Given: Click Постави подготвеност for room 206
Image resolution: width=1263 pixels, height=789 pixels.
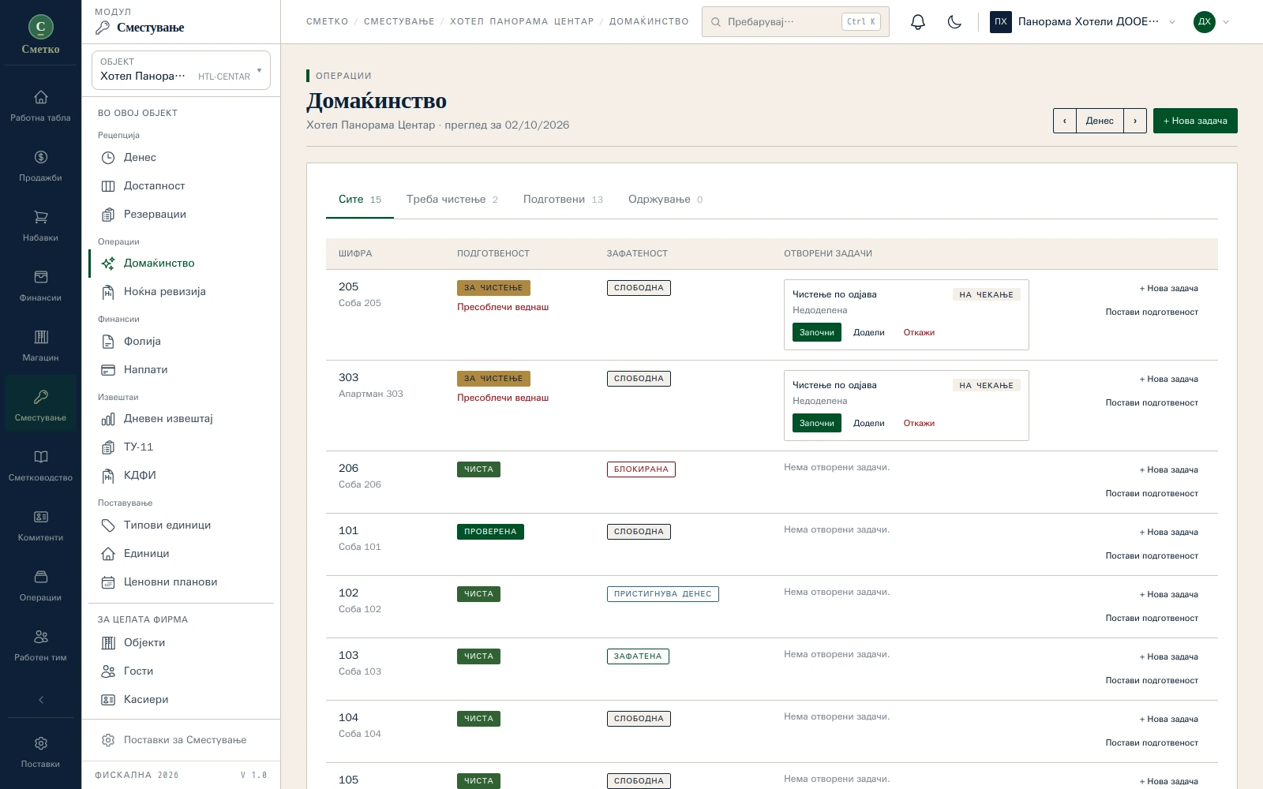Looking at the screenshot, I should 1152,494.
